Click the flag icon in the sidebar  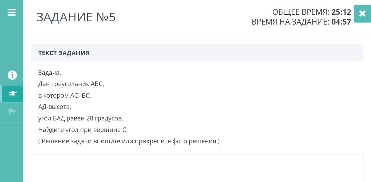(12, 112)
